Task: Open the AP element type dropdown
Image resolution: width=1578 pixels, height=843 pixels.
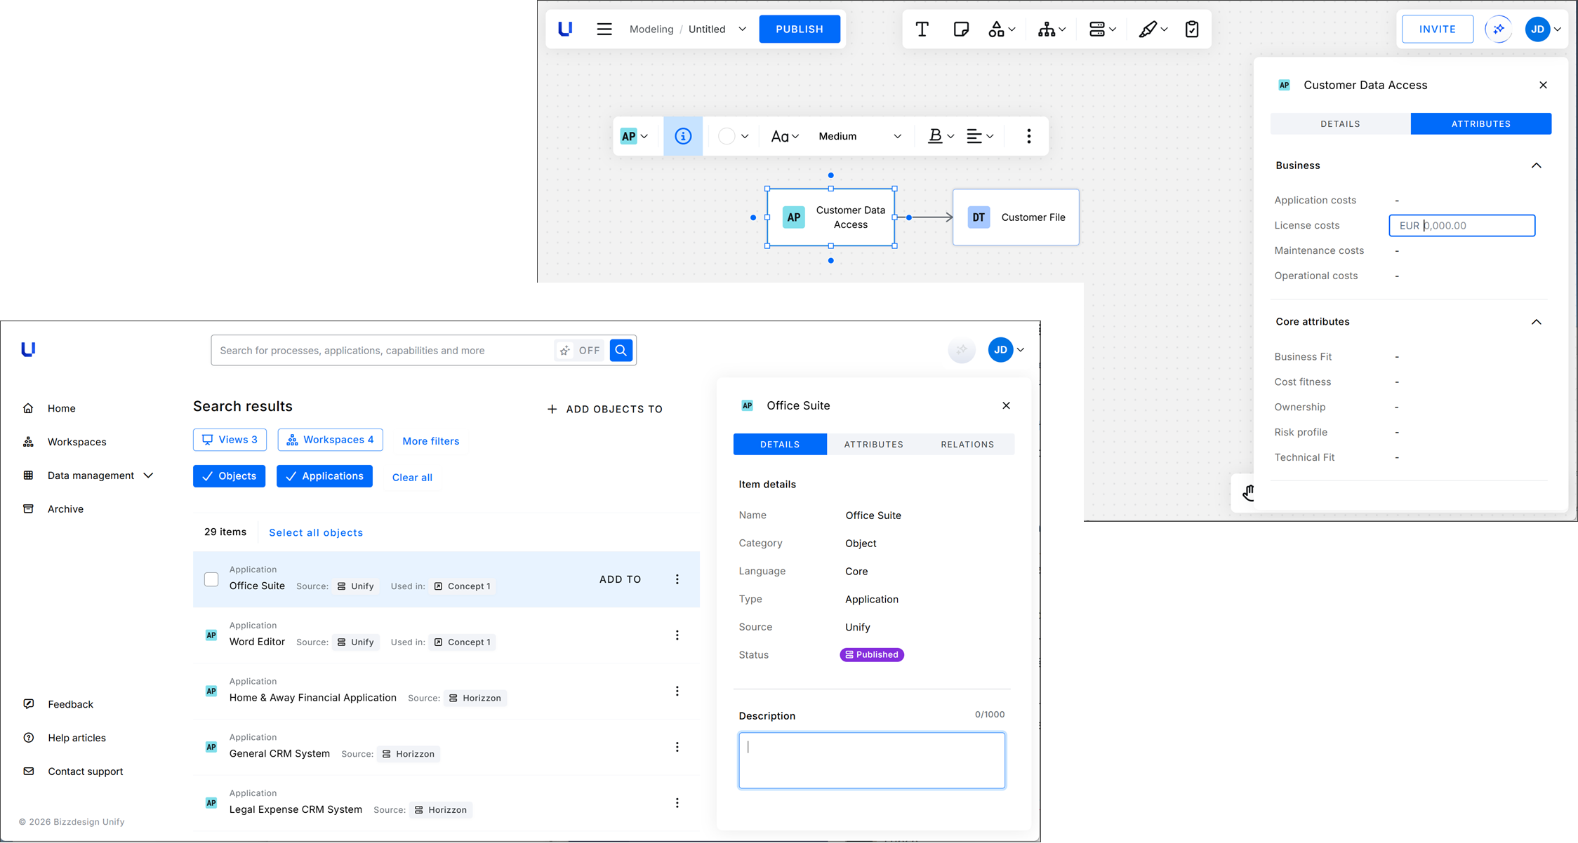Action: click(634, 136)
